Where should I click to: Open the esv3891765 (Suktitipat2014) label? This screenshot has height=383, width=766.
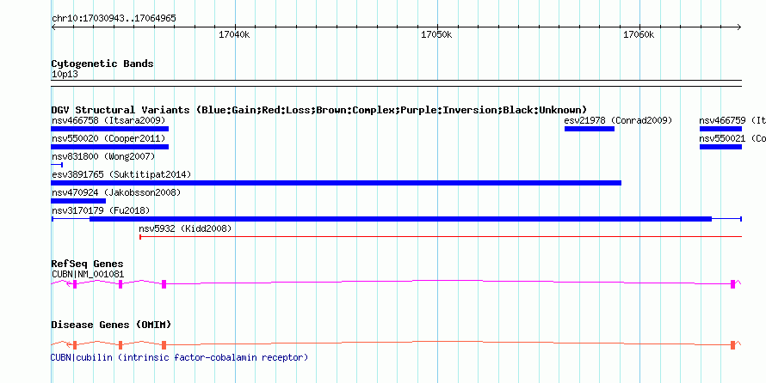click(121, 174)
